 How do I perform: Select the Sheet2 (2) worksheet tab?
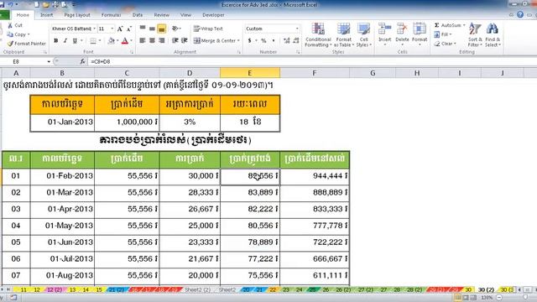(x=198, y=289)
